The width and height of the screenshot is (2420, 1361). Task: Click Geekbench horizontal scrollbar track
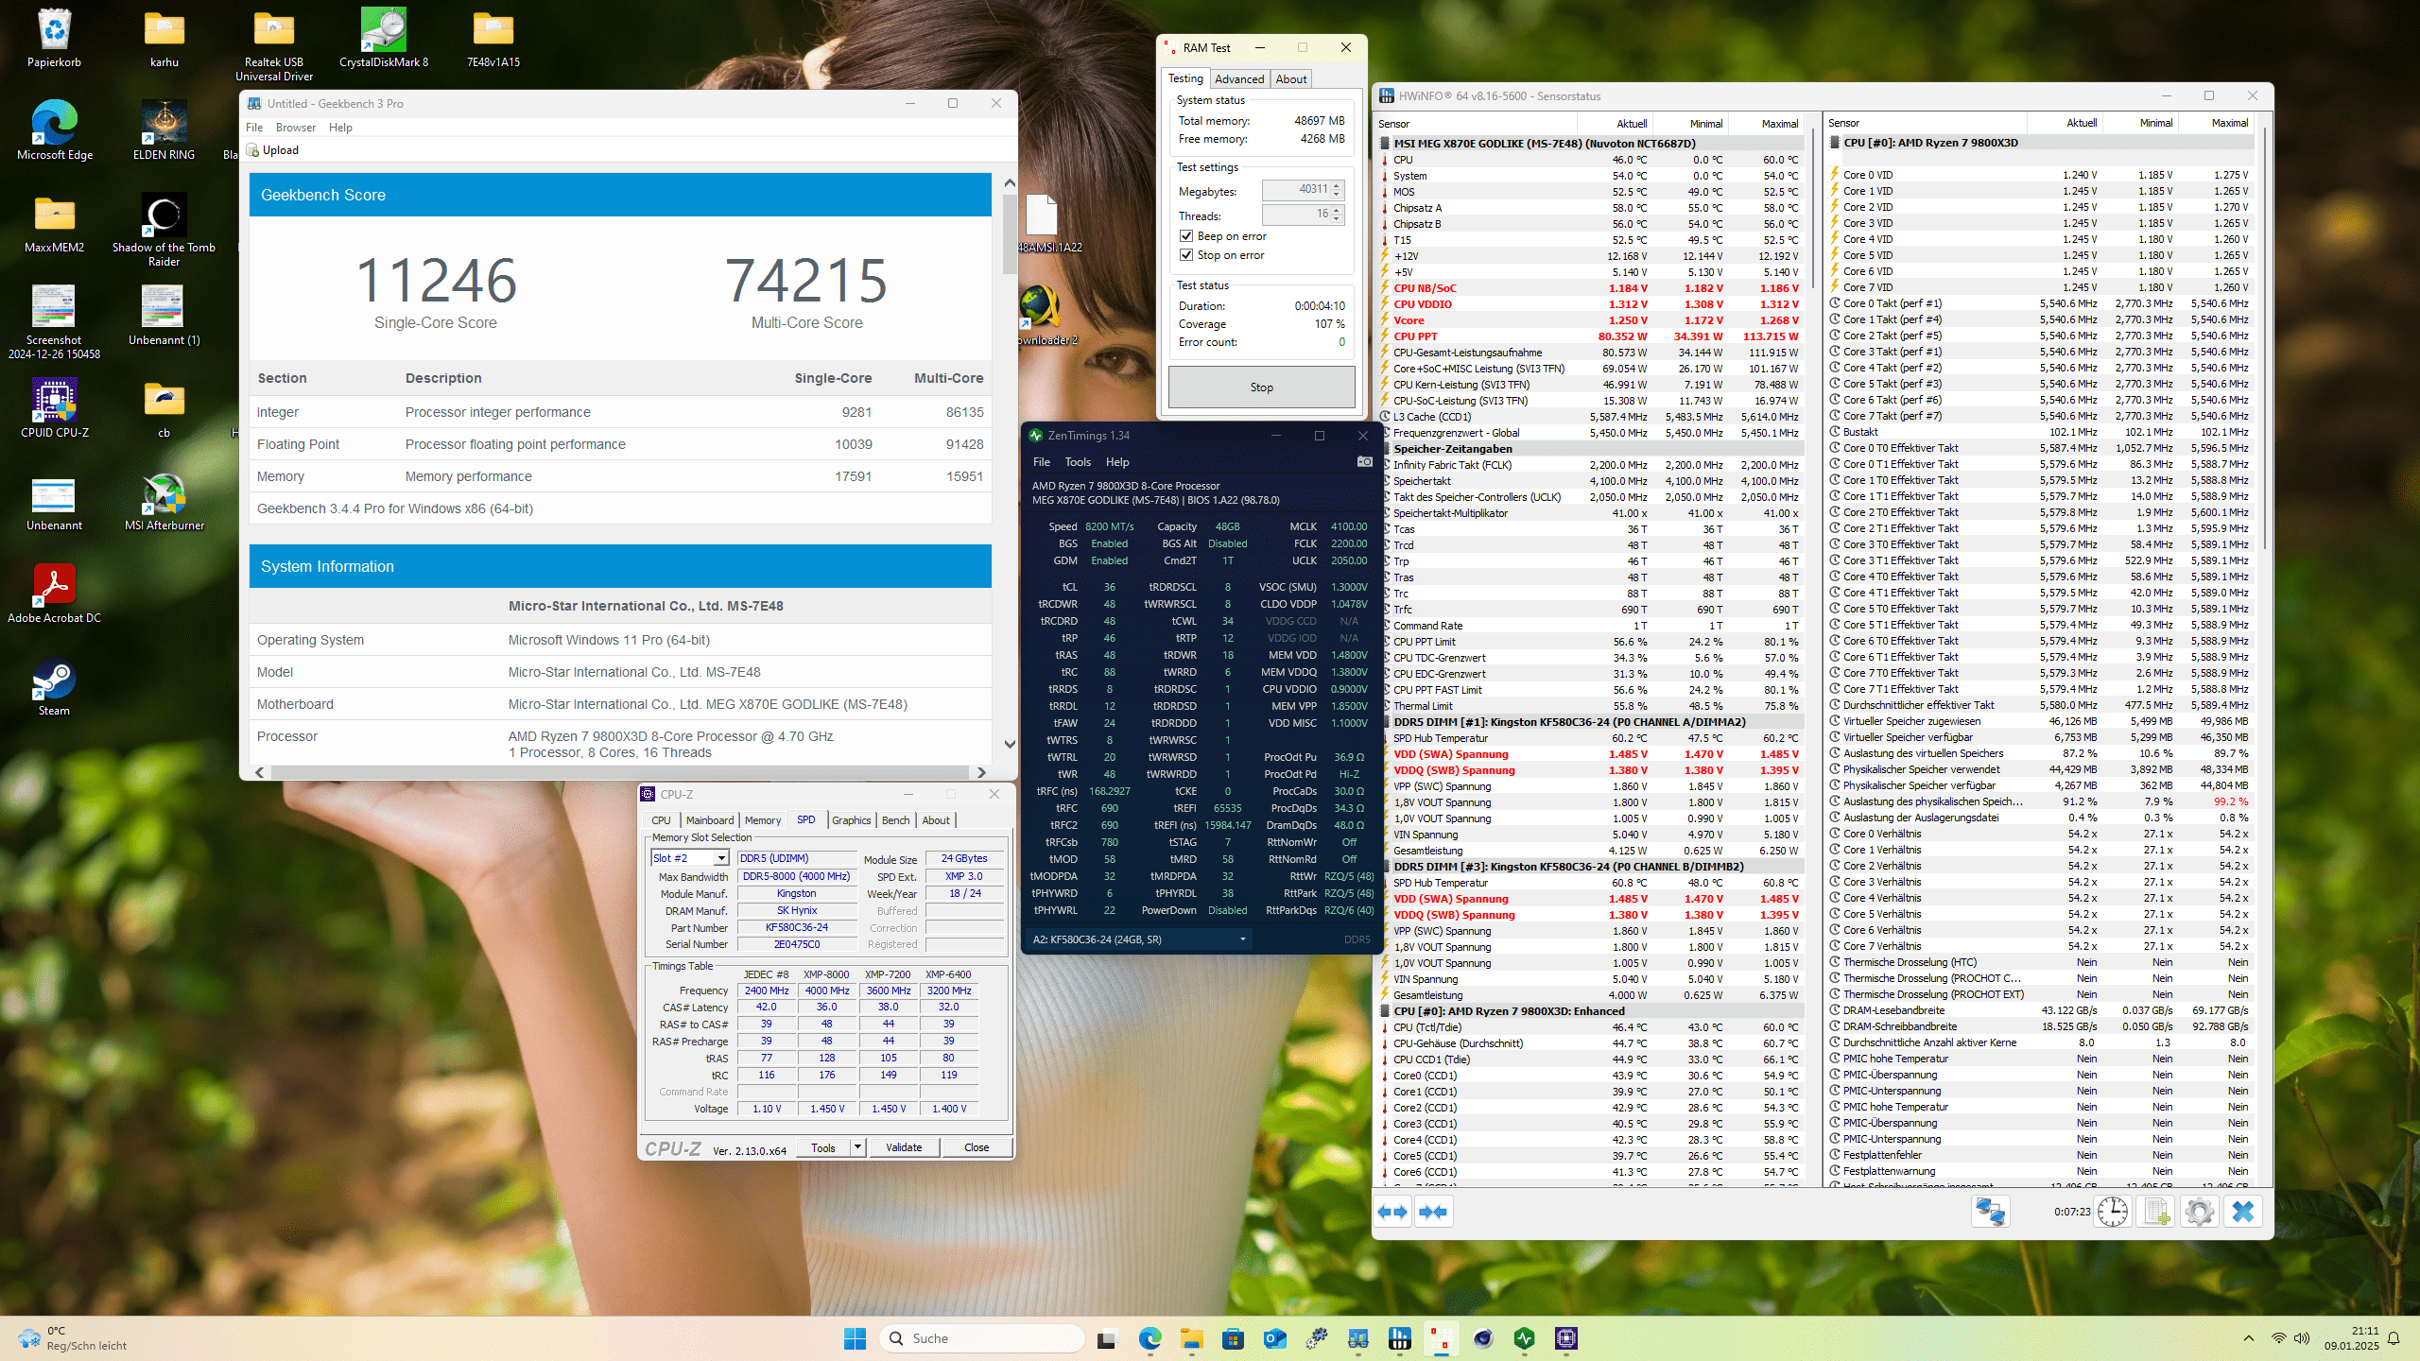click(x=620, y=772)
